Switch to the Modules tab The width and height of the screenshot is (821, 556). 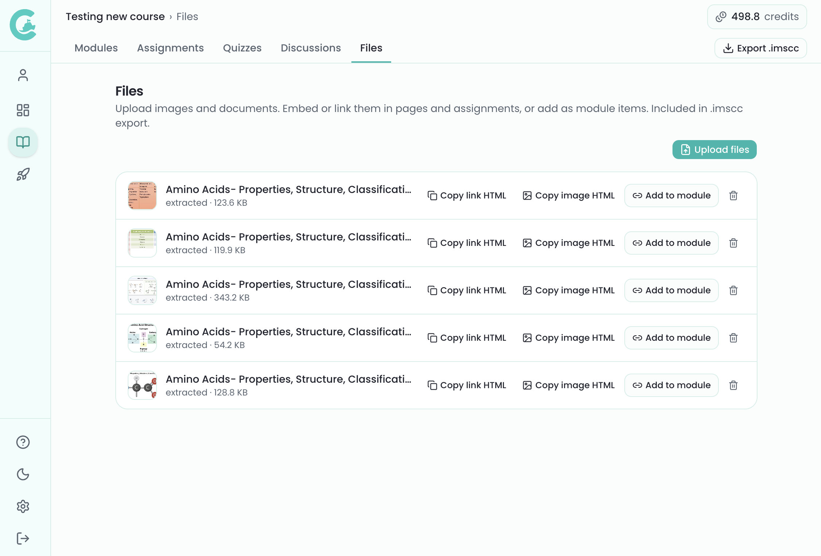pyautogui.click(x=96, y=48)
